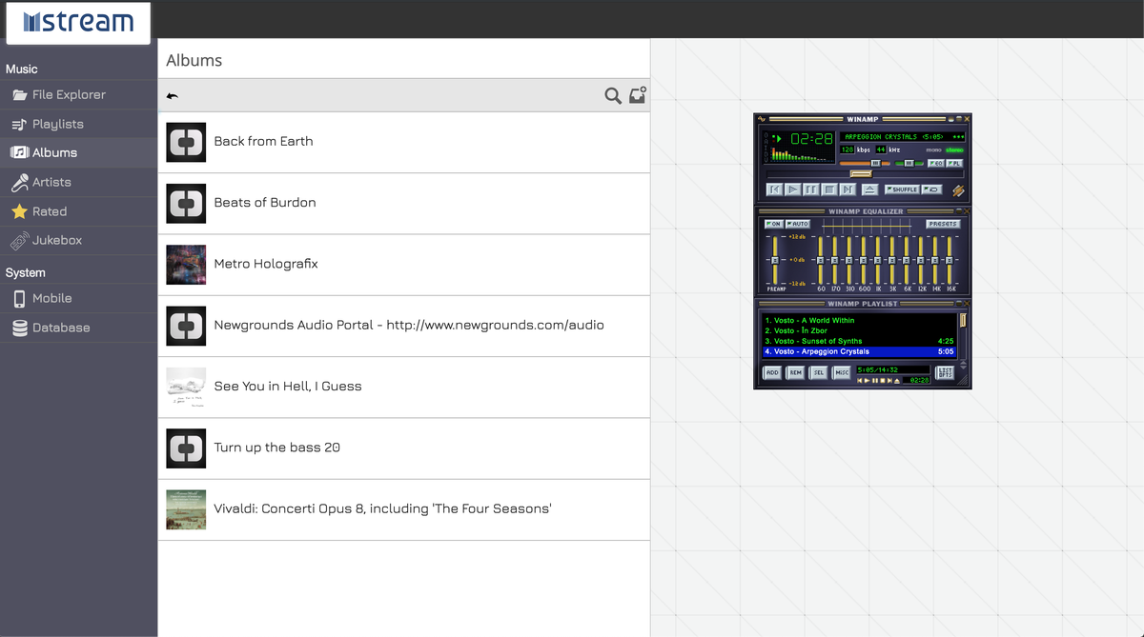The width and height of the screenshot is (1144, 637).
Task: Click the Winamp playlist scrollbar handle
Action: [x=963, y=321]
